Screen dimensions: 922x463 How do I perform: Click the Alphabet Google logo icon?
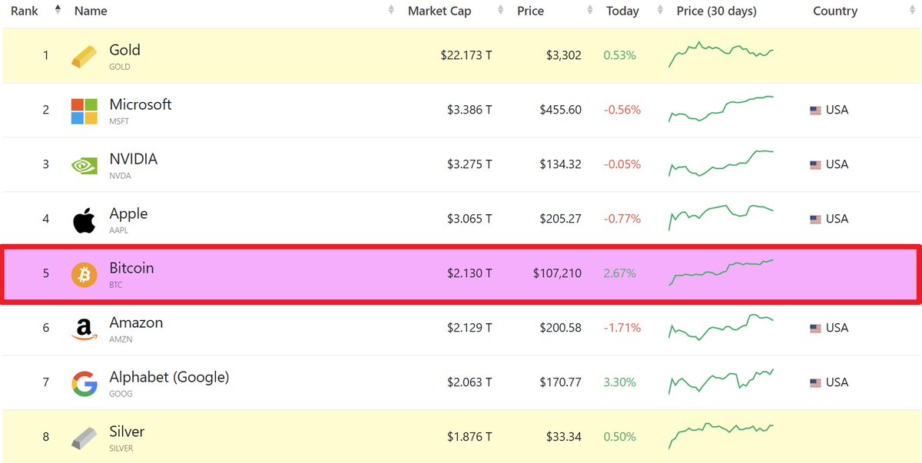point(85,383)
